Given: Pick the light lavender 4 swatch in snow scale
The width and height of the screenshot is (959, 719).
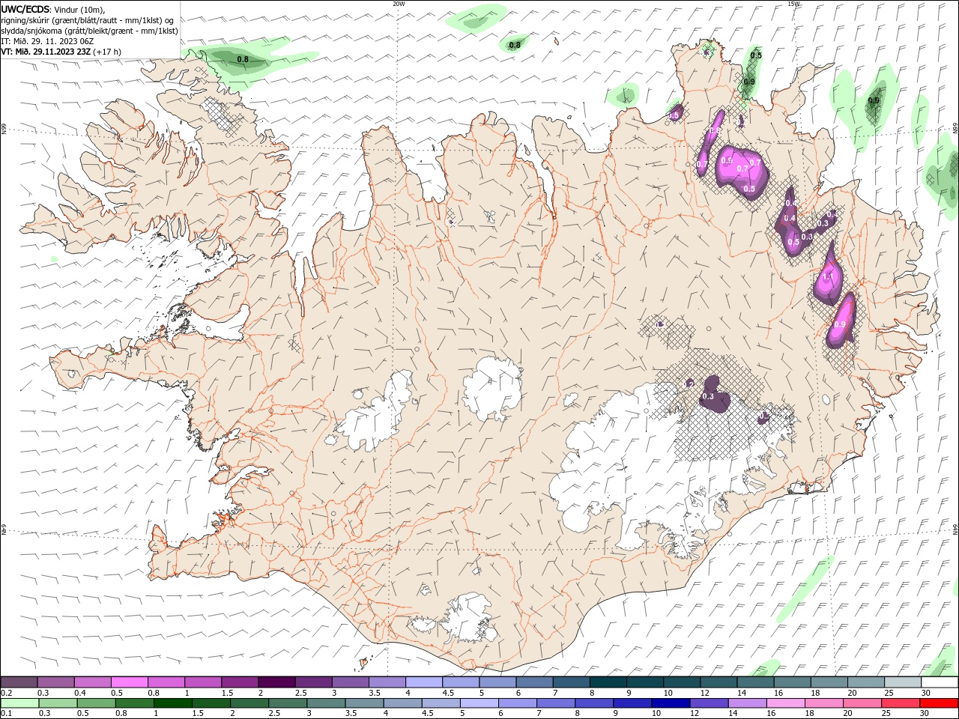Looking at the screenshot, I should tap(423, 682).
